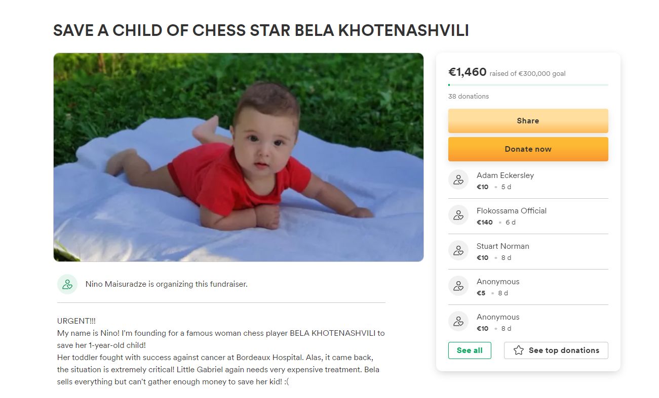Viewport: 659px width, 398px height.
Task: Click Stuart Norman's donor avatar icon
Action: pos(458,250)
